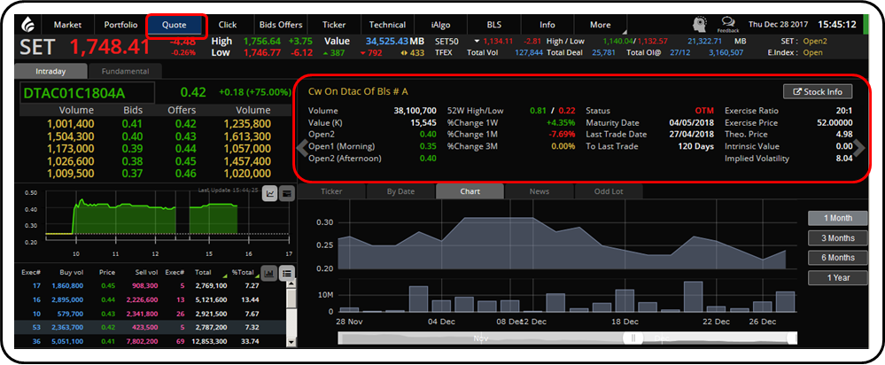The height and width of the screenshot is (365, 885).
Task: Switch to the Odd Lot tab
Action: tap(609, 191)
